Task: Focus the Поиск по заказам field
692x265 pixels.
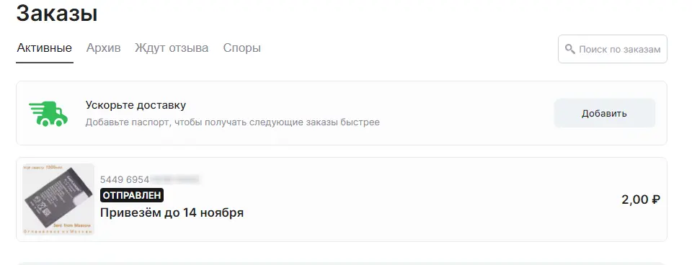Action: [613, 49]
